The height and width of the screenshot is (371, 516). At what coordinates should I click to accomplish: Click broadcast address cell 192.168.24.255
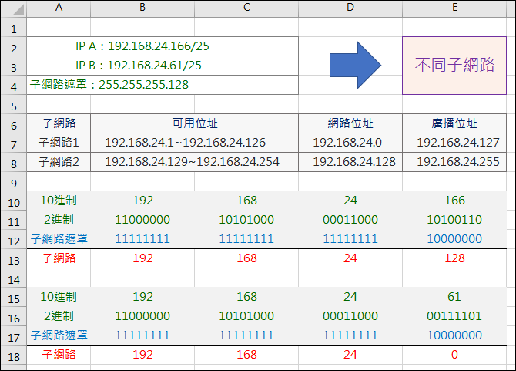pos(454,162)
